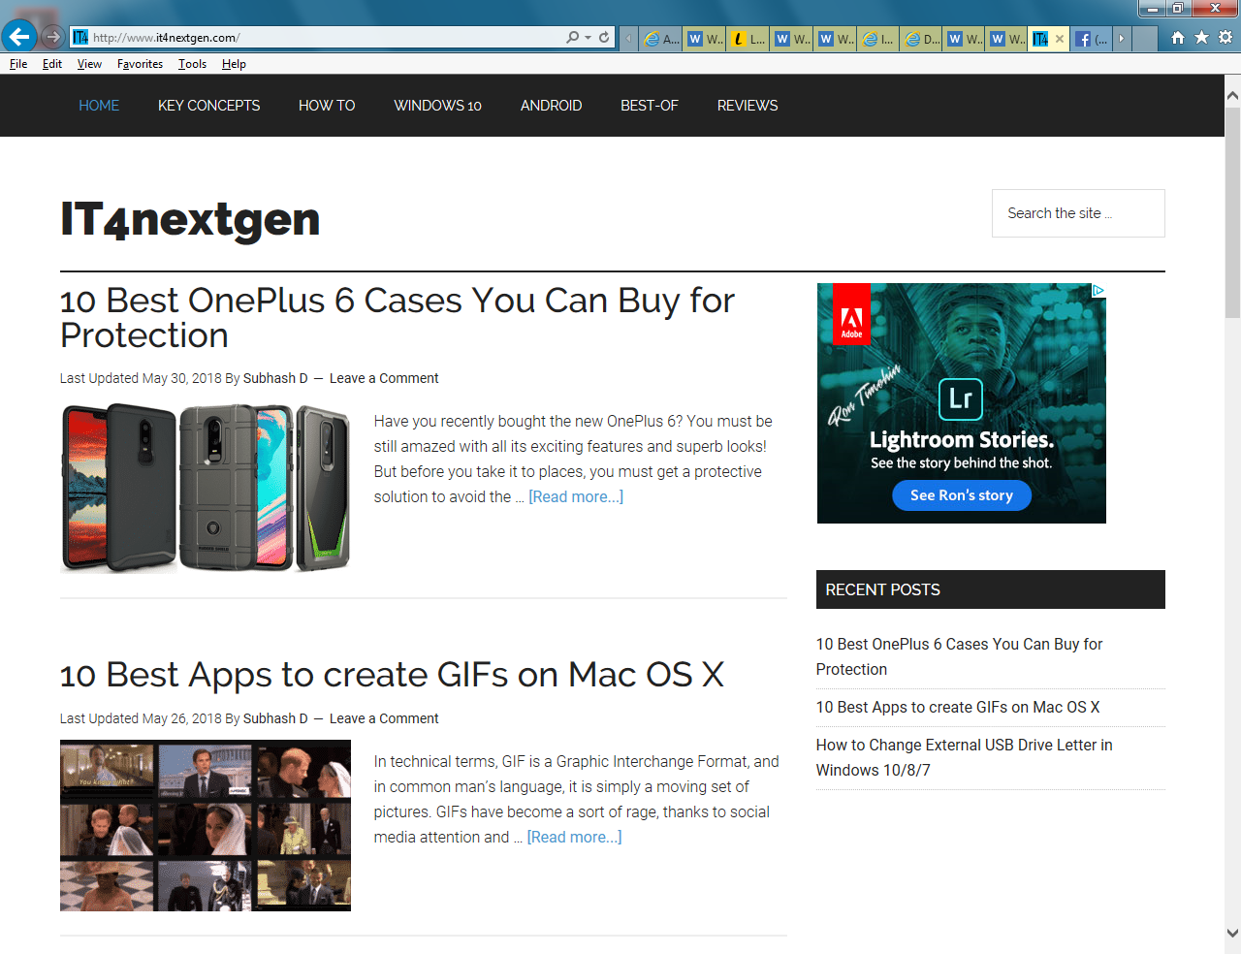The height and width of the screenshot is (954, 1241).
Task: Open the Tools menu in menu bar
Action: (x=192, y=64)
